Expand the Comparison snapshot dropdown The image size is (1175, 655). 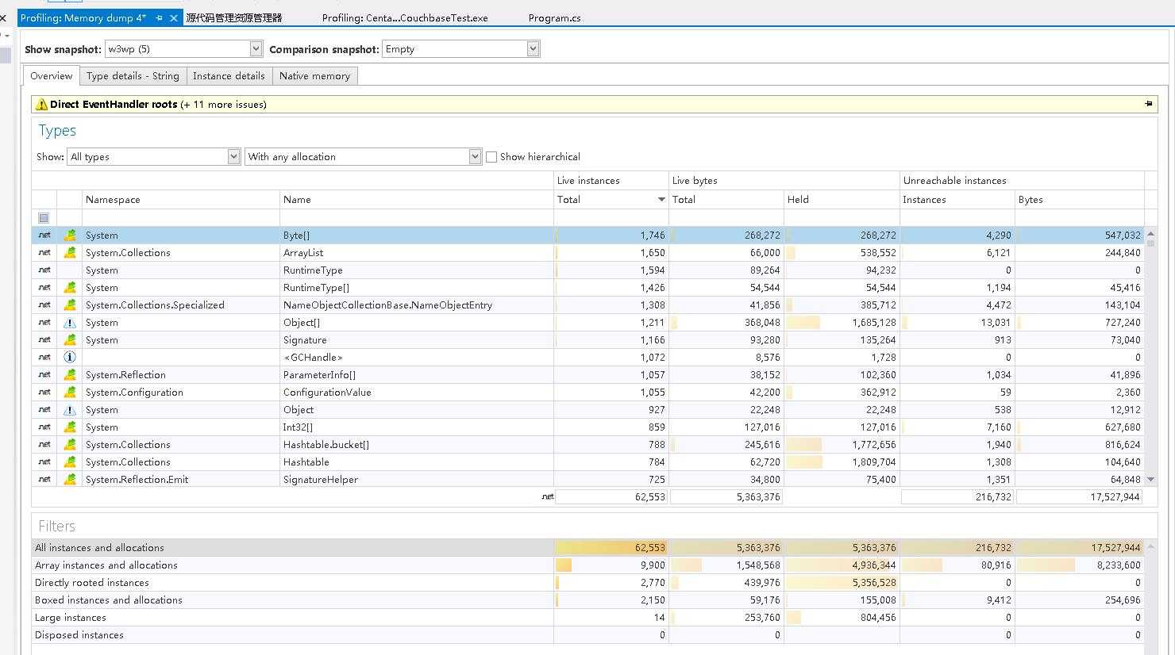click(x=533, y=49)
